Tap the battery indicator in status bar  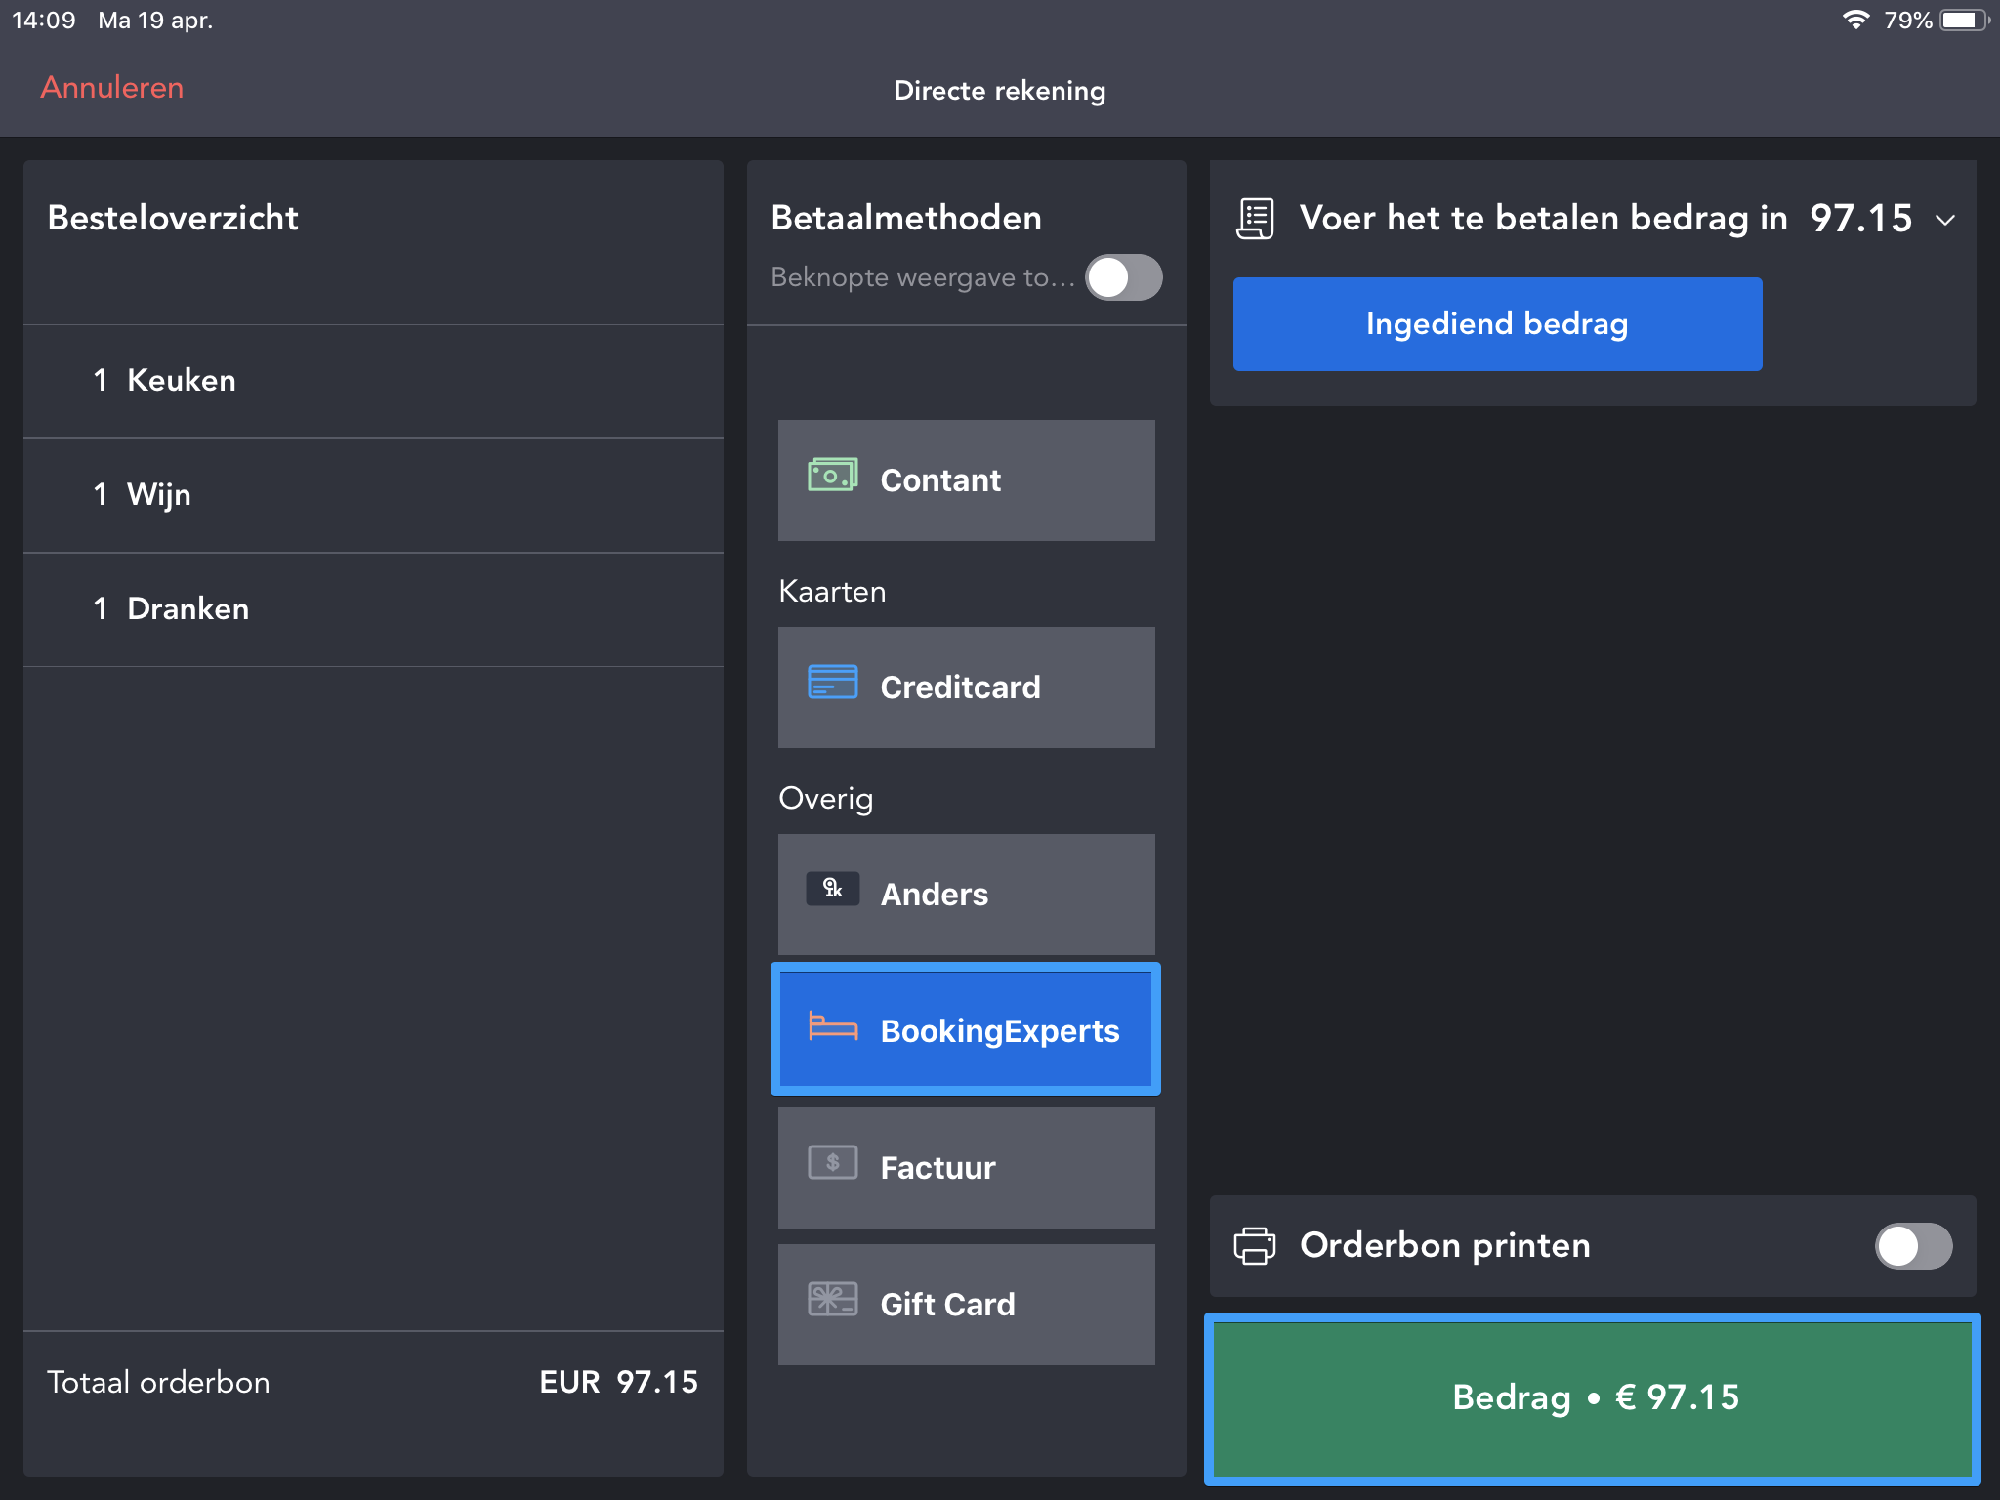(x=1963, y=21)
